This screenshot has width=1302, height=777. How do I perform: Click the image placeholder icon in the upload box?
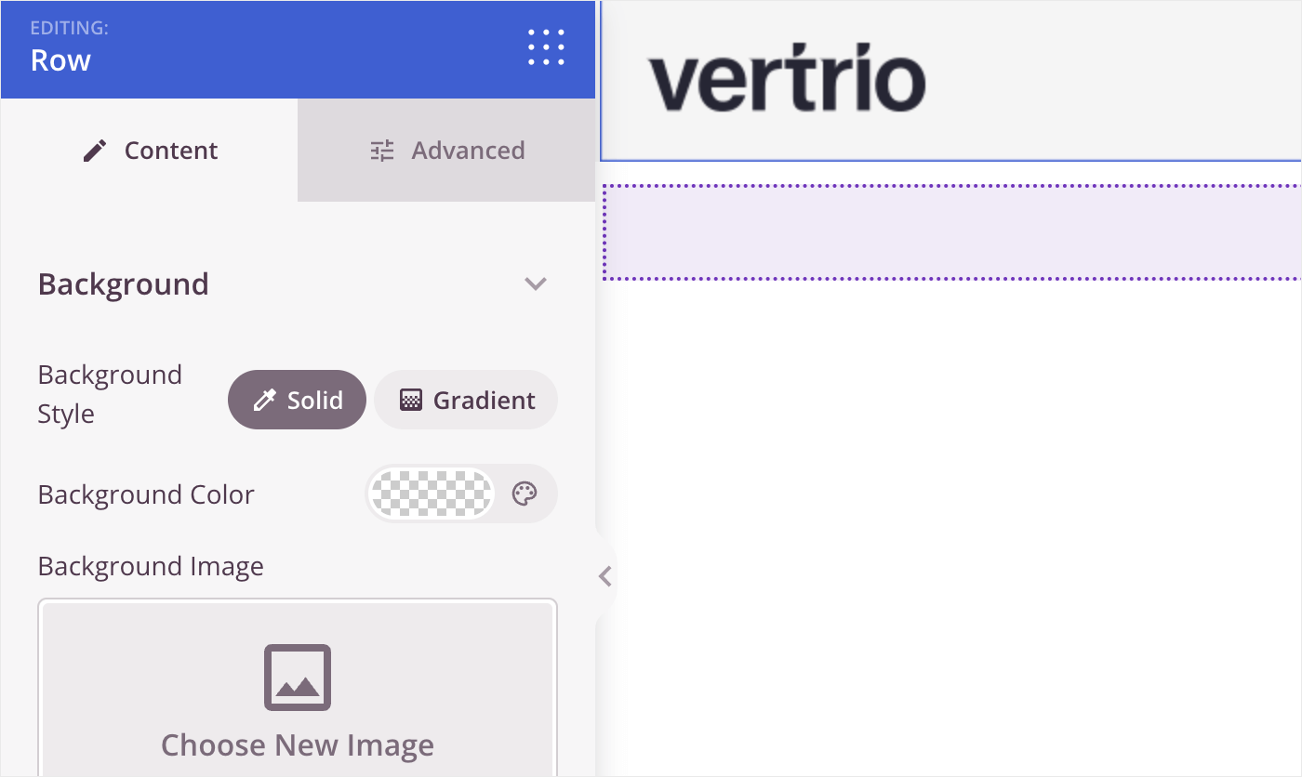click(298, 678)
